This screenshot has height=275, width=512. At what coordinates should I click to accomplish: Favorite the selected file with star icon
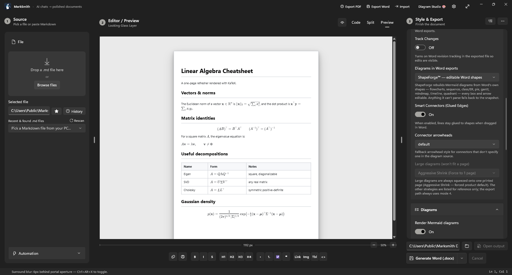pyautogui.click(x=57, y=111)
